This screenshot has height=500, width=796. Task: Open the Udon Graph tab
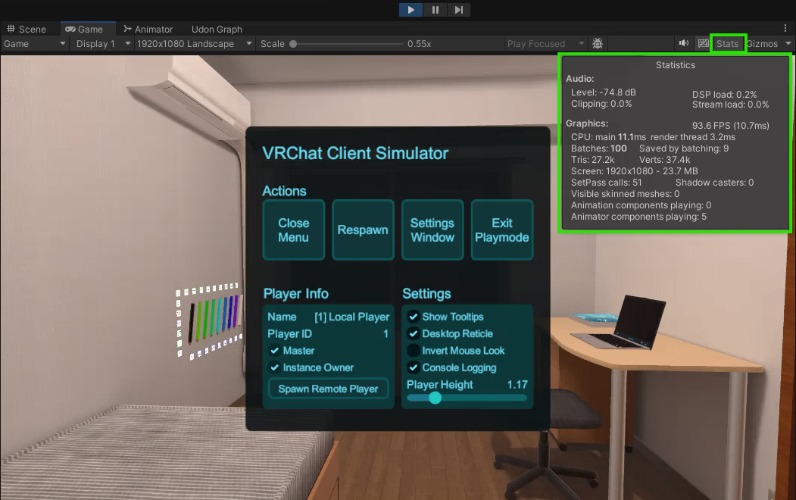coord(217,29)
